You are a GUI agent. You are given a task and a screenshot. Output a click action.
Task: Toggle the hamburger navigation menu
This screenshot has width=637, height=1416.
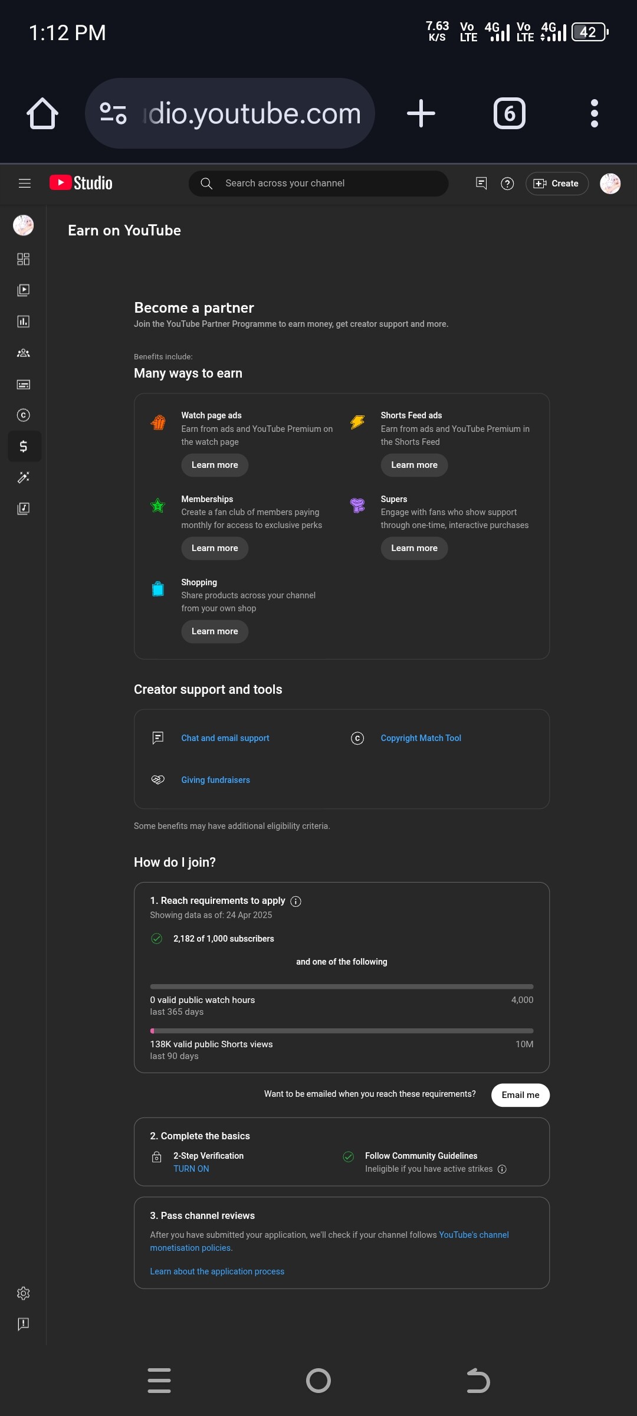coord(24,183)
